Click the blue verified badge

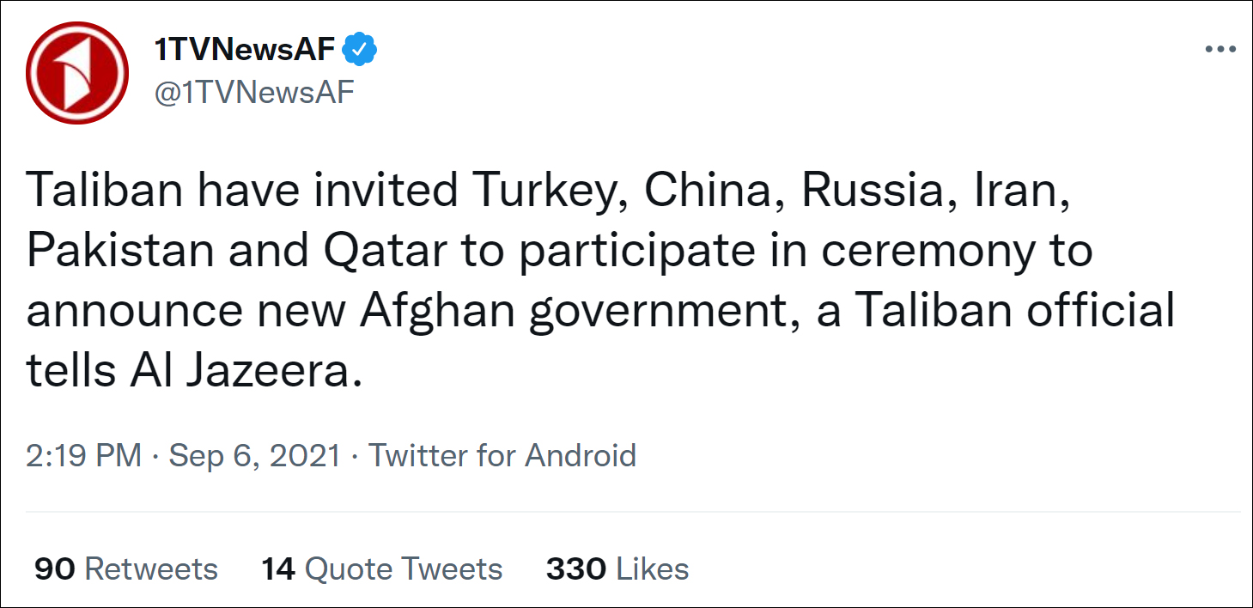(361, 51)
